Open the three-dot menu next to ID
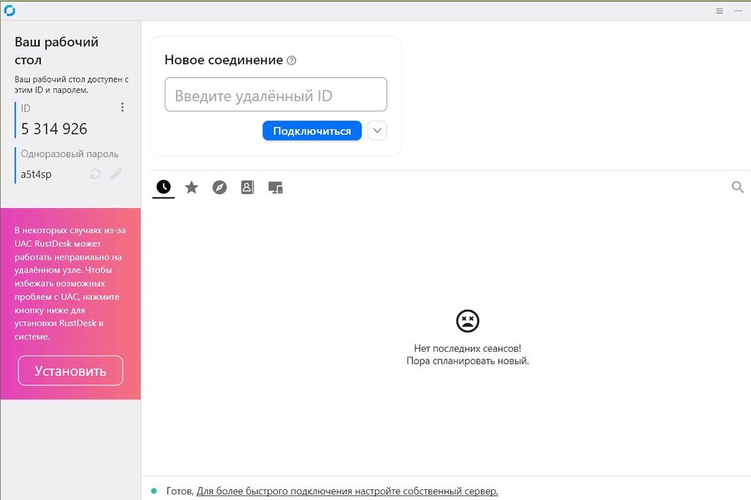This screenshot has height=500, width=751. point(122,107)
